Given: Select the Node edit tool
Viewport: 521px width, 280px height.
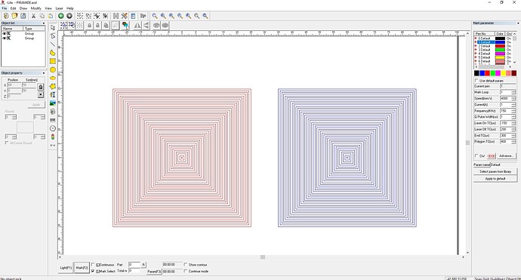Looking at the screenshot, I should pyautogui.click(x=53, y=36).
